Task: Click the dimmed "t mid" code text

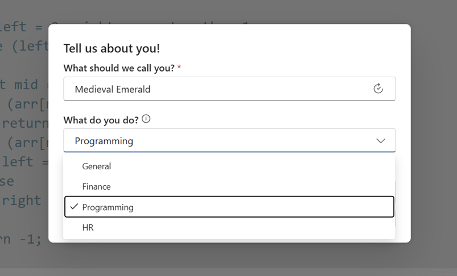Action: 19,85
